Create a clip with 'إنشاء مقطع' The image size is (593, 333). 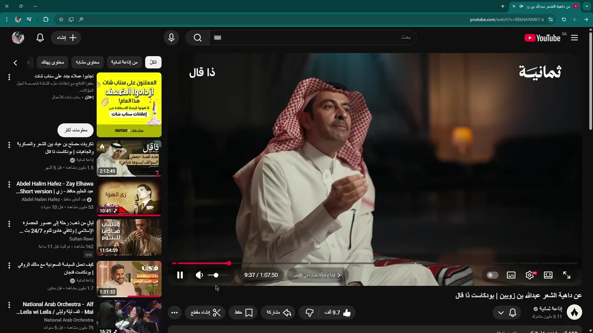point(206,313)
